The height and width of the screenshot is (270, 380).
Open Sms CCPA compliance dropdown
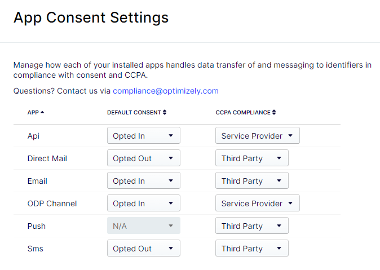click(x=251, y=249)
